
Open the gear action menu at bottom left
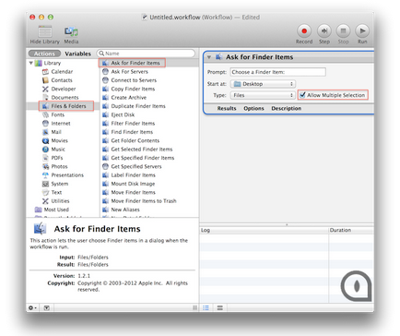pyautogui.click(x=32, y=307)
